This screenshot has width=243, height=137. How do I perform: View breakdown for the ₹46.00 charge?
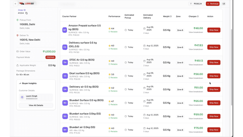click(196, 32)
